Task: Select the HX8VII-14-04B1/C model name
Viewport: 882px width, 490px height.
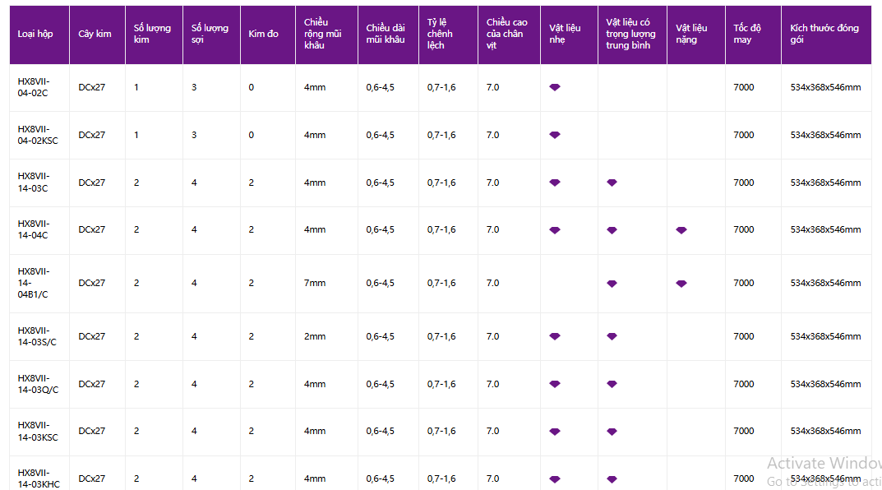Action: coord(34,283)
